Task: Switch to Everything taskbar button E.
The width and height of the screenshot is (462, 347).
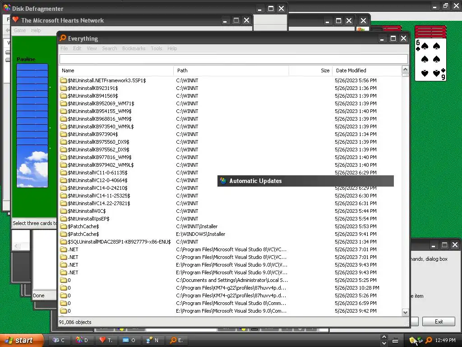Action: pyautogui.click(x=176, y=340)
